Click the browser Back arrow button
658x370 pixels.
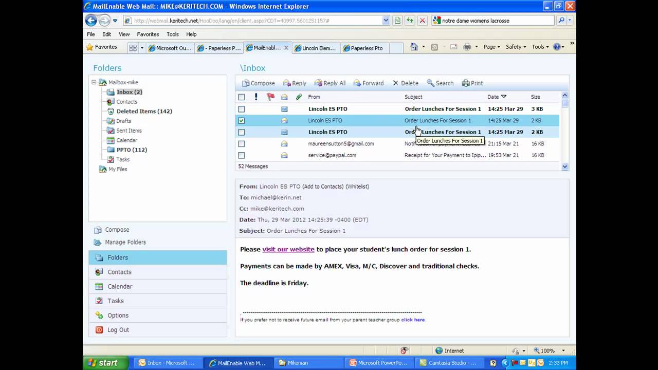(x=91, y=21)
